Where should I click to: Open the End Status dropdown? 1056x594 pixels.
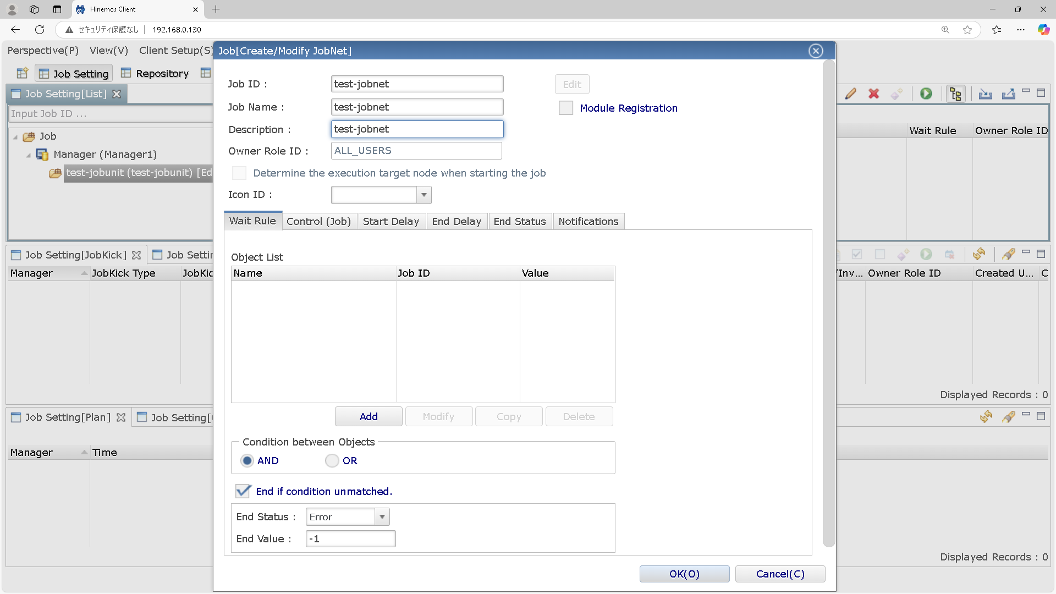[382, 517]
